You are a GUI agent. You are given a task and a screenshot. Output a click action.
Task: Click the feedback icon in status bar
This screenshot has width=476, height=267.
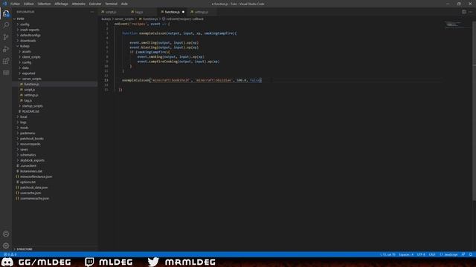point(463,254)
